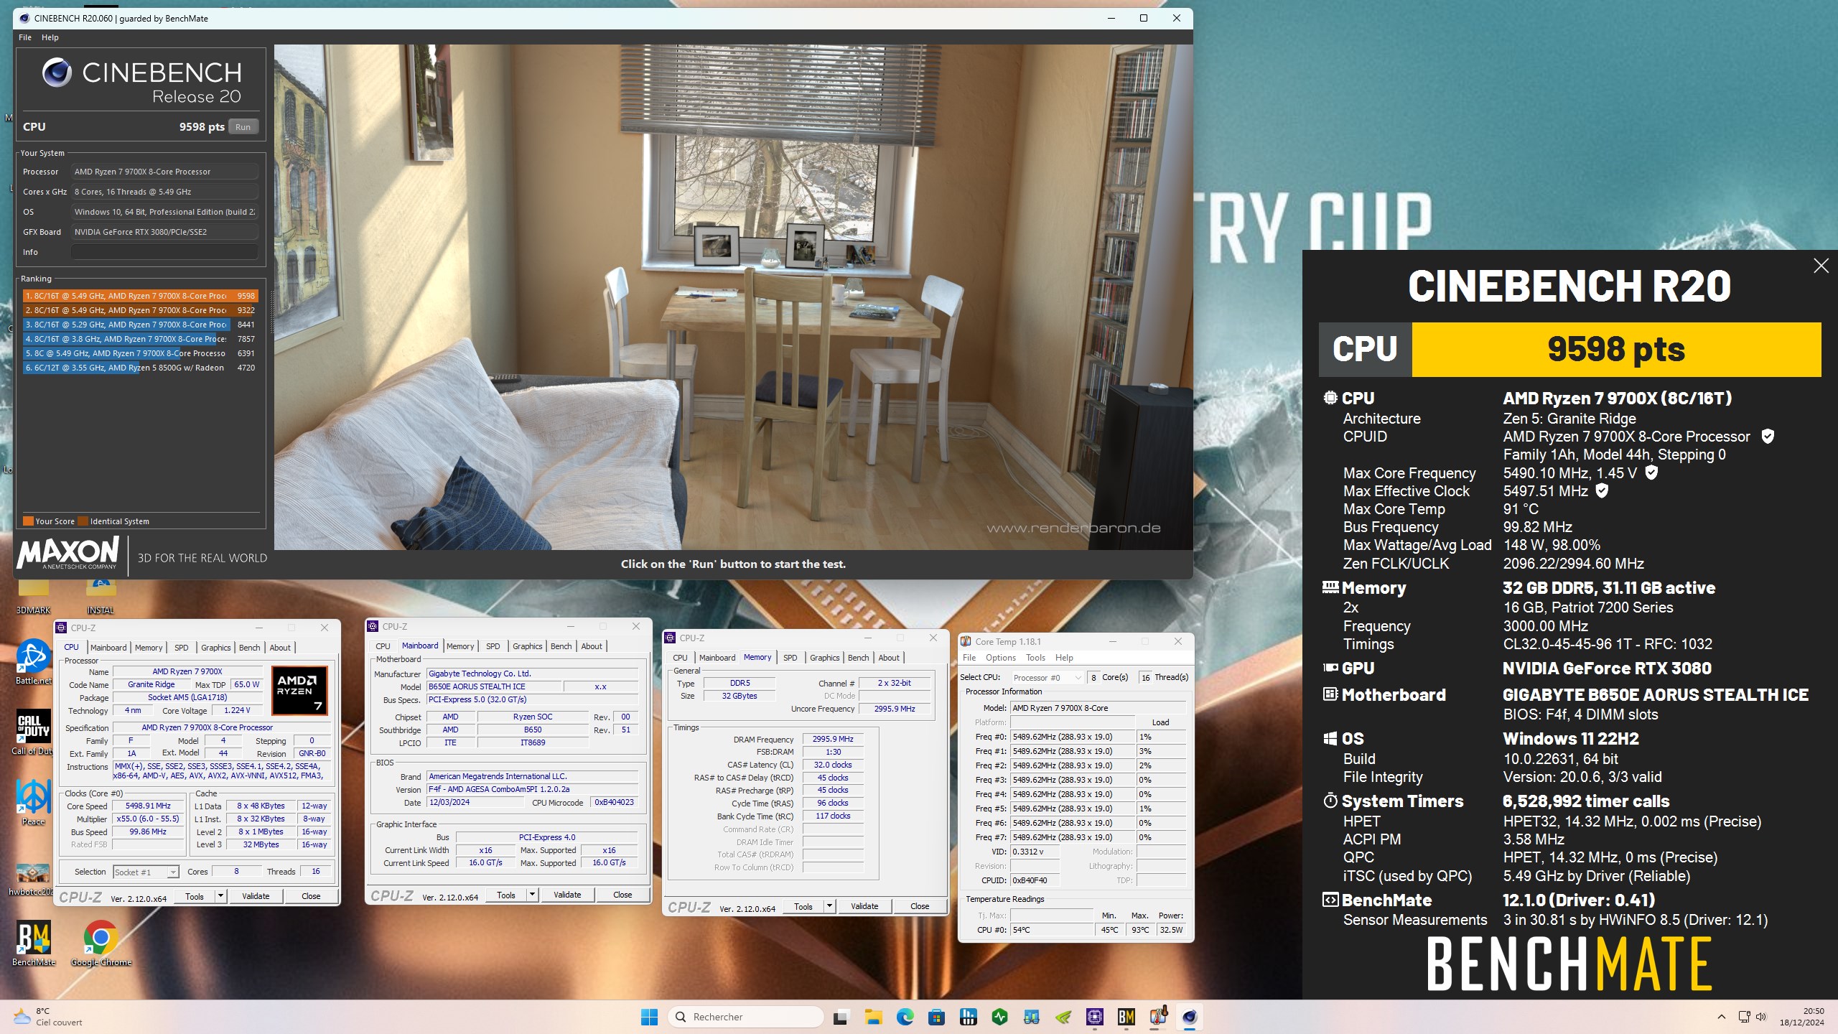Viewport: 1838px width, 1034px height.
Task: Click the verification shield next to CPUID
Action: [1768, 436]
